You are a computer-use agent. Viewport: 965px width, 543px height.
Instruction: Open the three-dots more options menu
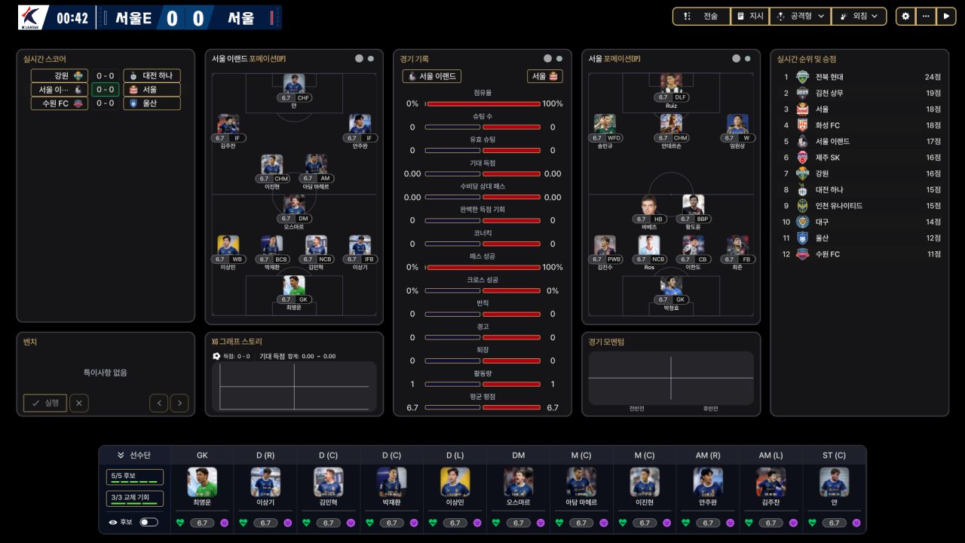coord(926,16)
